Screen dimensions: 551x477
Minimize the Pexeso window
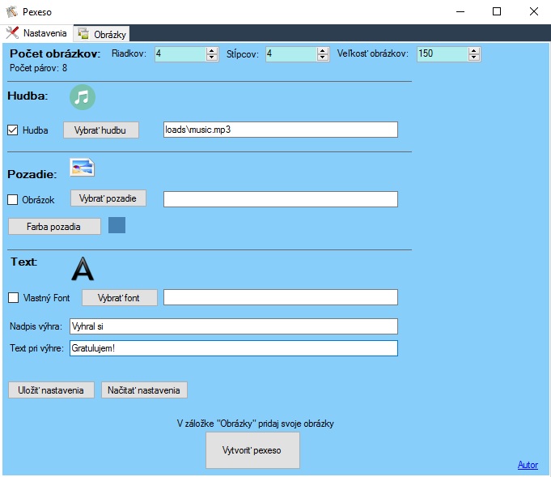(x=460, y=11)
